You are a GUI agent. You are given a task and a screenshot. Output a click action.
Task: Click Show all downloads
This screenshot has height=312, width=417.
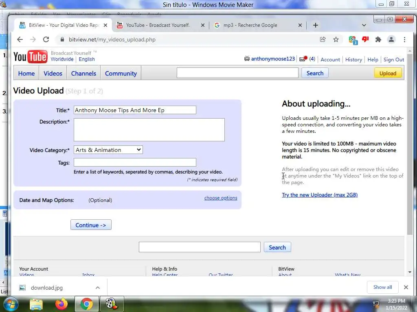point(382,287)
